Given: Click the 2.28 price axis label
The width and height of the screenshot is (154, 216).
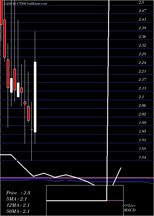Looking at the screenshot, I should click(142, 54).
